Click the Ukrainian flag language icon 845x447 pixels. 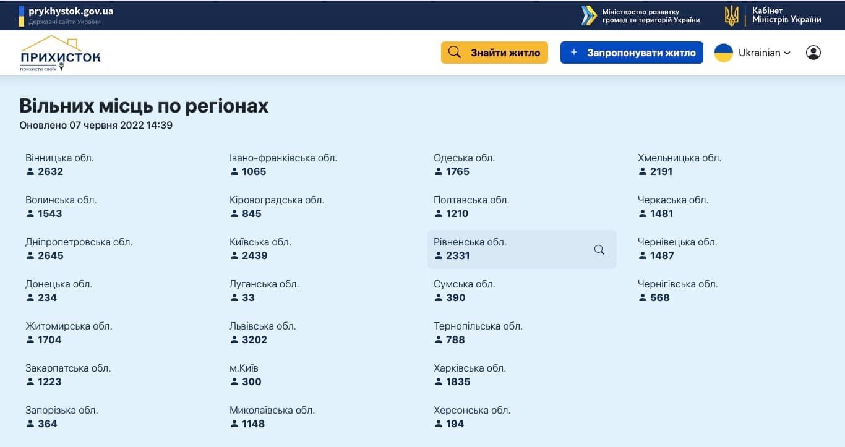(724, 53)
